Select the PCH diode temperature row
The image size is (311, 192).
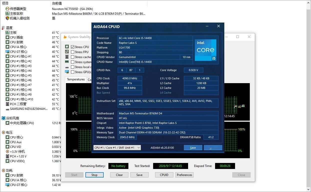point(30,104)
